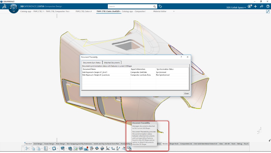Open the AR-VR toolbar tab
This screenshot has width=271, height=153.
point(227,144)
